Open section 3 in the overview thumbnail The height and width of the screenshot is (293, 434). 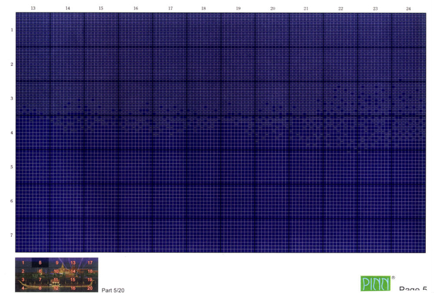pyautogui.click(x=23, y=279)
